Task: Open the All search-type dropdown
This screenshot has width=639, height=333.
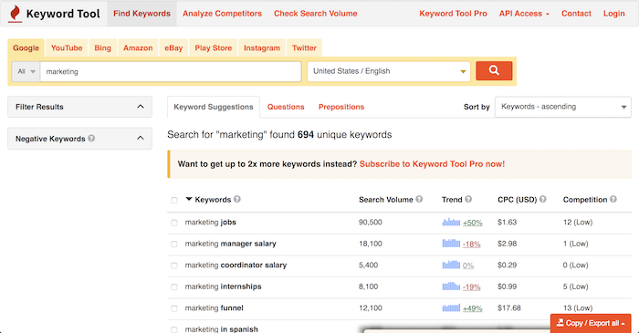Action: coord(26,71)
